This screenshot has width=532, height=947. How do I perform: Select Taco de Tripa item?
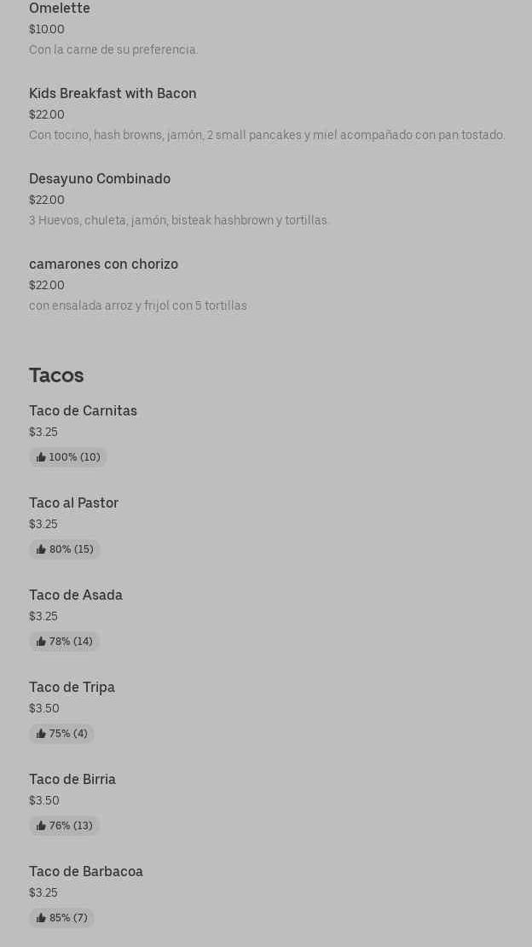click(x=72, y=688)
